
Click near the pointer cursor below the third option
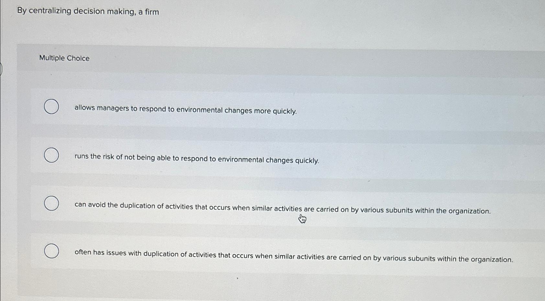tap(302, 219)
